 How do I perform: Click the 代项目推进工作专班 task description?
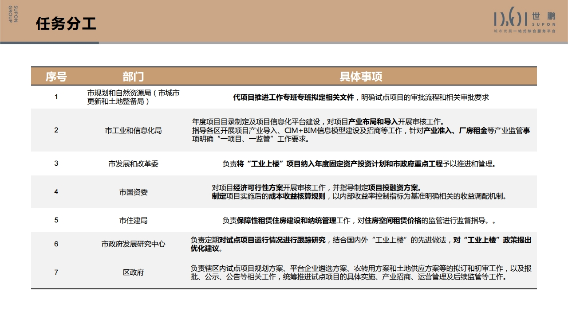coord(361,97)
